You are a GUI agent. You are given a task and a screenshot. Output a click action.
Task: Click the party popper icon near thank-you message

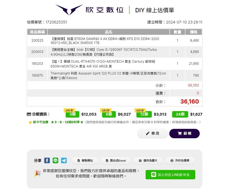[37, 173]
